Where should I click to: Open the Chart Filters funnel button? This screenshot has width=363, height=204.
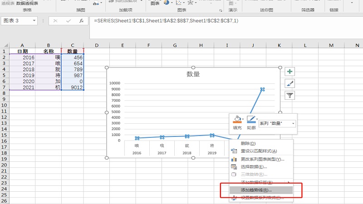point(290,95)
